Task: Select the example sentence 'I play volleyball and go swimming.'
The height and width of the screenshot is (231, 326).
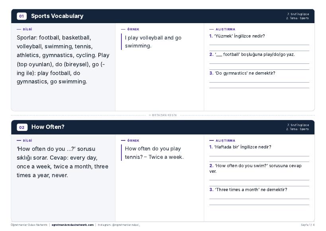Action: (153, 41)
